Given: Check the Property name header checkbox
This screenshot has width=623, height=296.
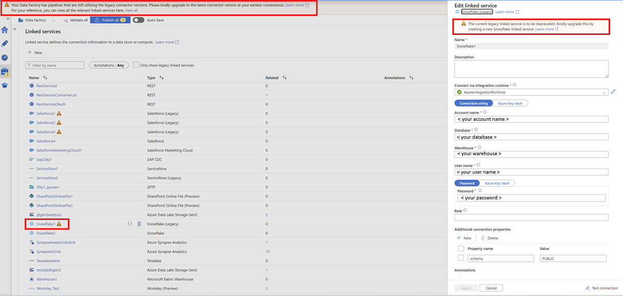Looking at the screenshot, I should [x=461, y=248].
